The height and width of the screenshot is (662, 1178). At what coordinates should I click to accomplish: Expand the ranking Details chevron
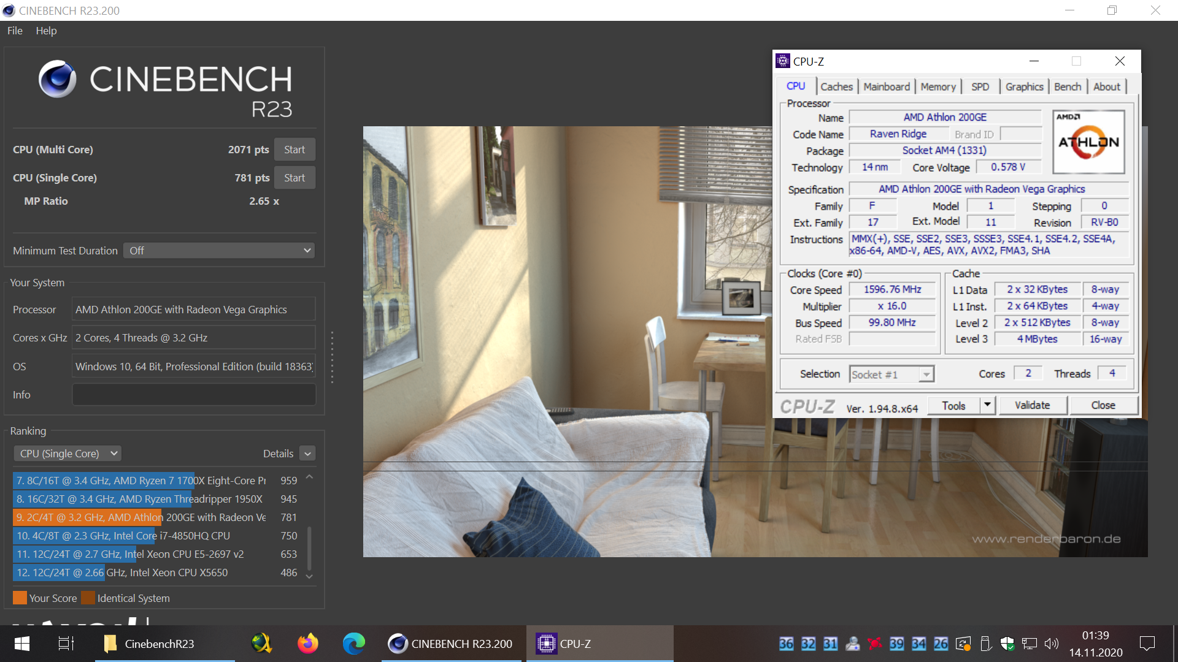308,454
